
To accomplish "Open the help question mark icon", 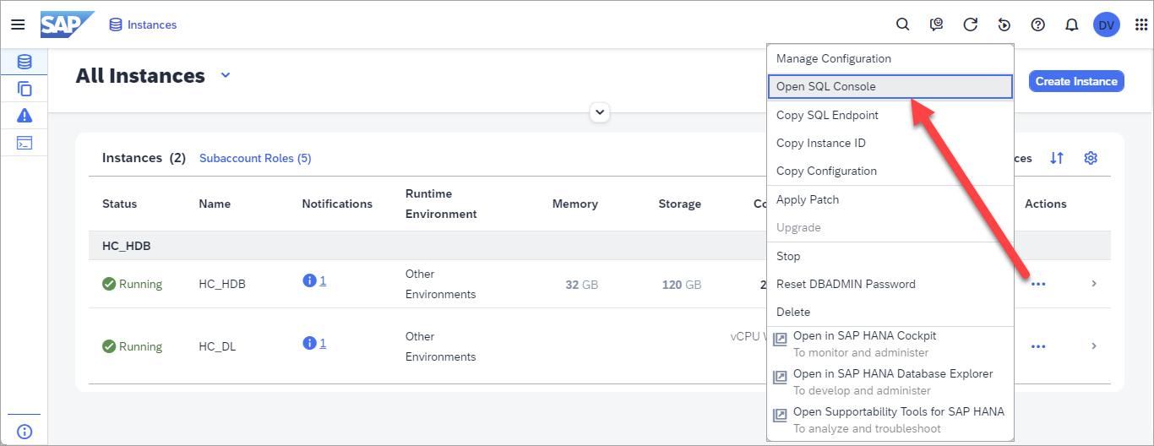I will [1038, 24].
